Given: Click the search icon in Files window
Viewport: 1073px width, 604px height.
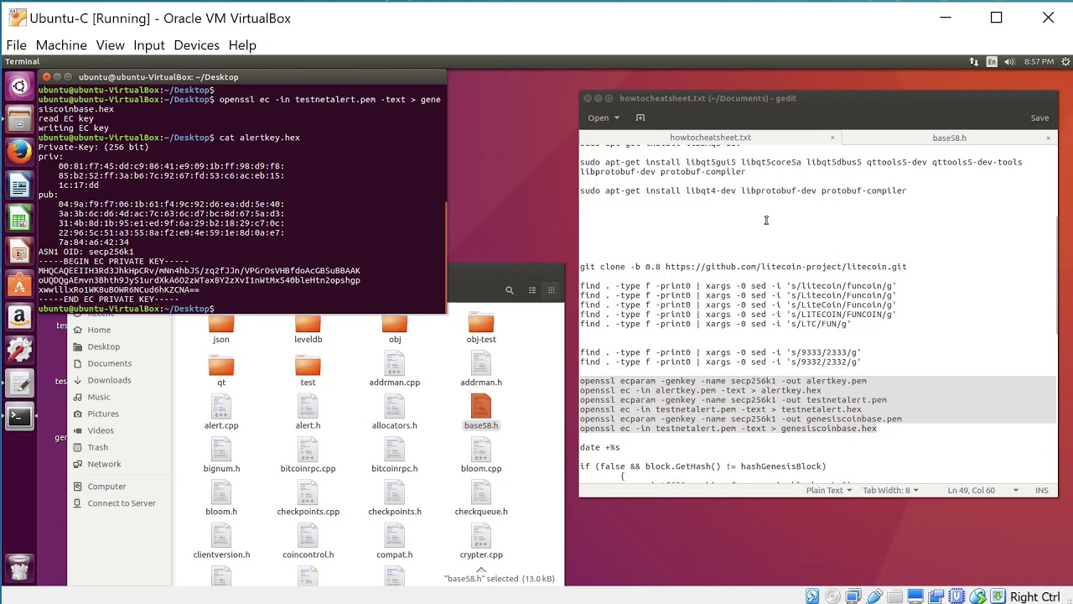Looking at the screenshot, I should [509, 290].
